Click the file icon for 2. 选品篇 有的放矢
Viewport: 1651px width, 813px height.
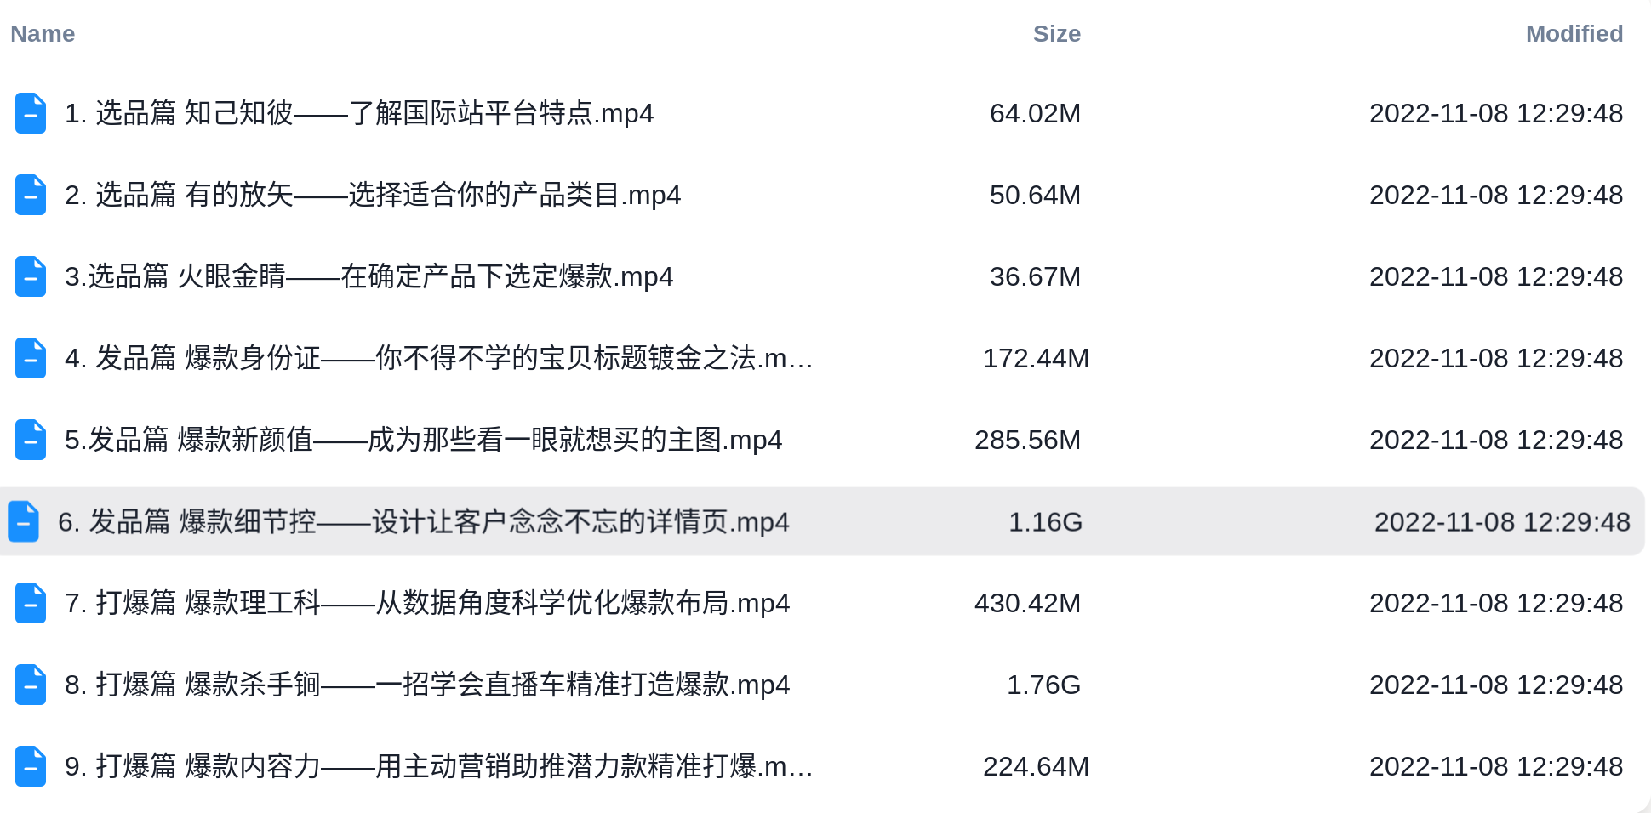click(x=31, y=195)
